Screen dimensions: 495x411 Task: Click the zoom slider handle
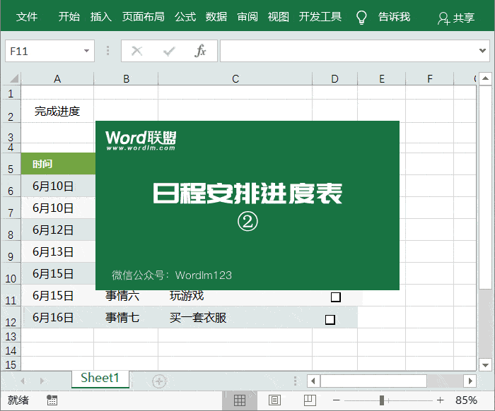(382, 400)
